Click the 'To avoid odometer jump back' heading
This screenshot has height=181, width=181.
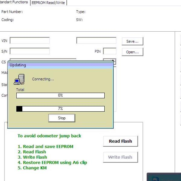click(x=49, y=136)
